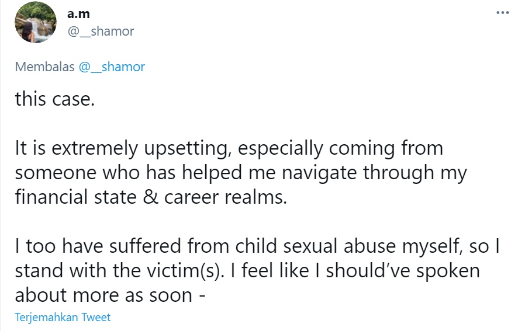Open the tweet's three-dot more options menu
This screenshot has height=331, width=525.
pos(502,12)
